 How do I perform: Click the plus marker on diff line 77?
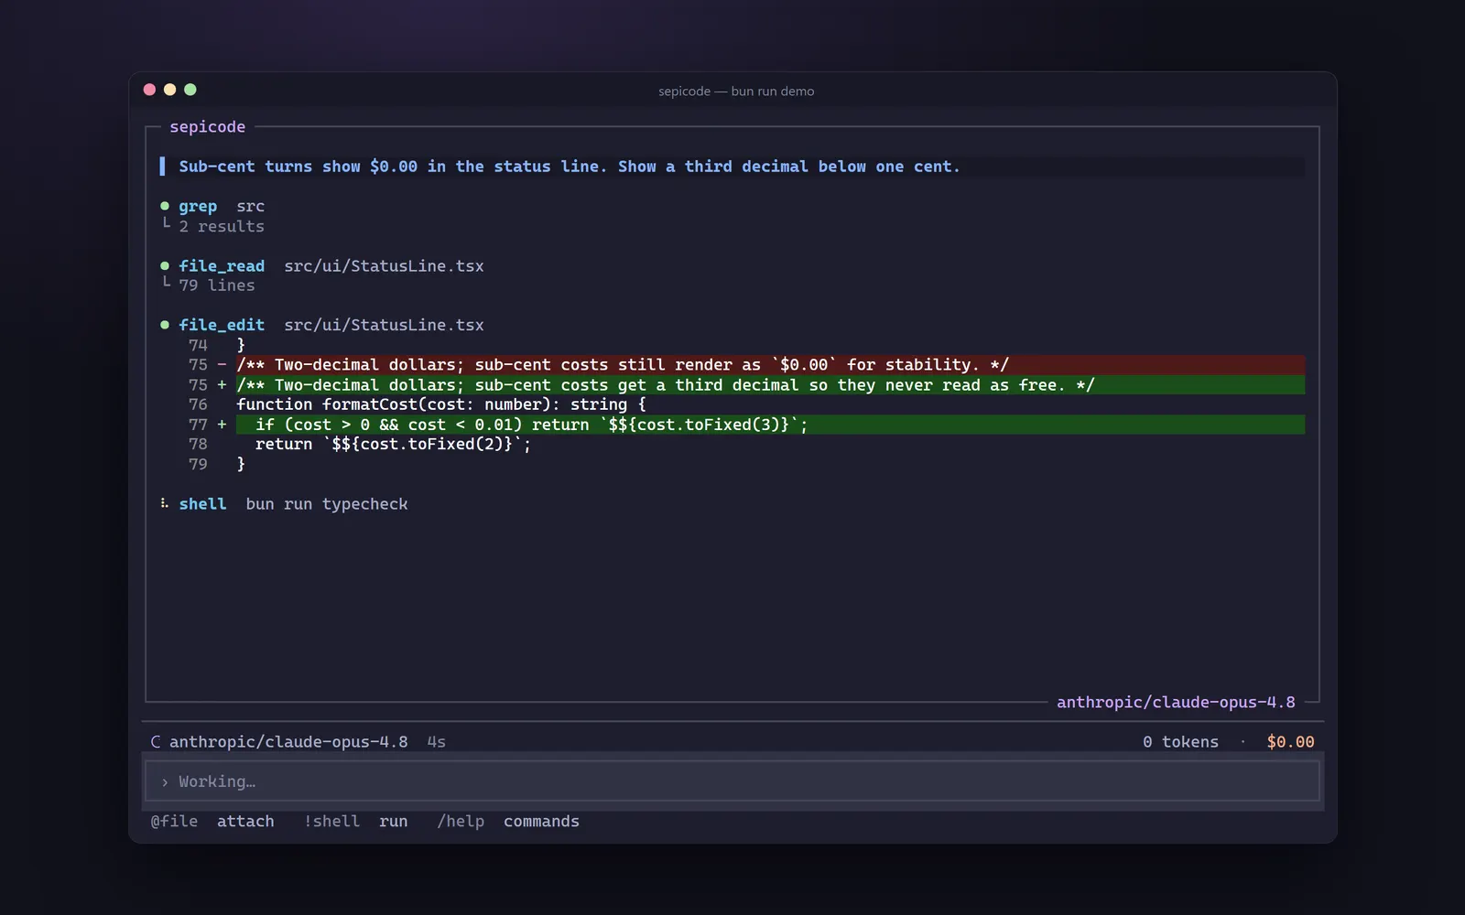click(222, 425)
